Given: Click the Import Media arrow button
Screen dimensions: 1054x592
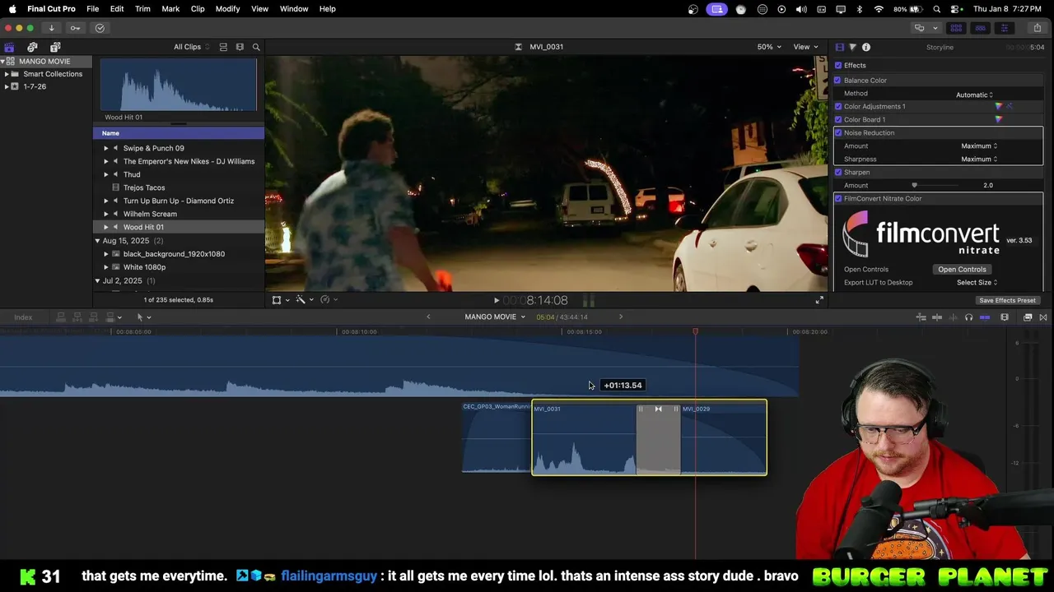Looking at the screenshot, I should pyautogui.click(x=51, y=28).
